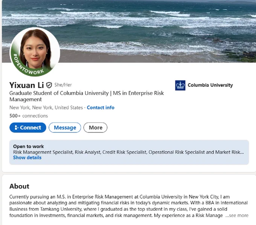Click the headline Graduate Student of Columbia University
This screenshot has width=256, height=225.
pyautogui.click(x=87, y=96)
